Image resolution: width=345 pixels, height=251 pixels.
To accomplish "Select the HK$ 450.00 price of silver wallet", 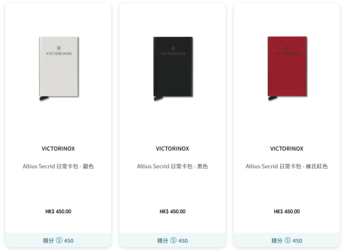I will click(x=58, y=212).
